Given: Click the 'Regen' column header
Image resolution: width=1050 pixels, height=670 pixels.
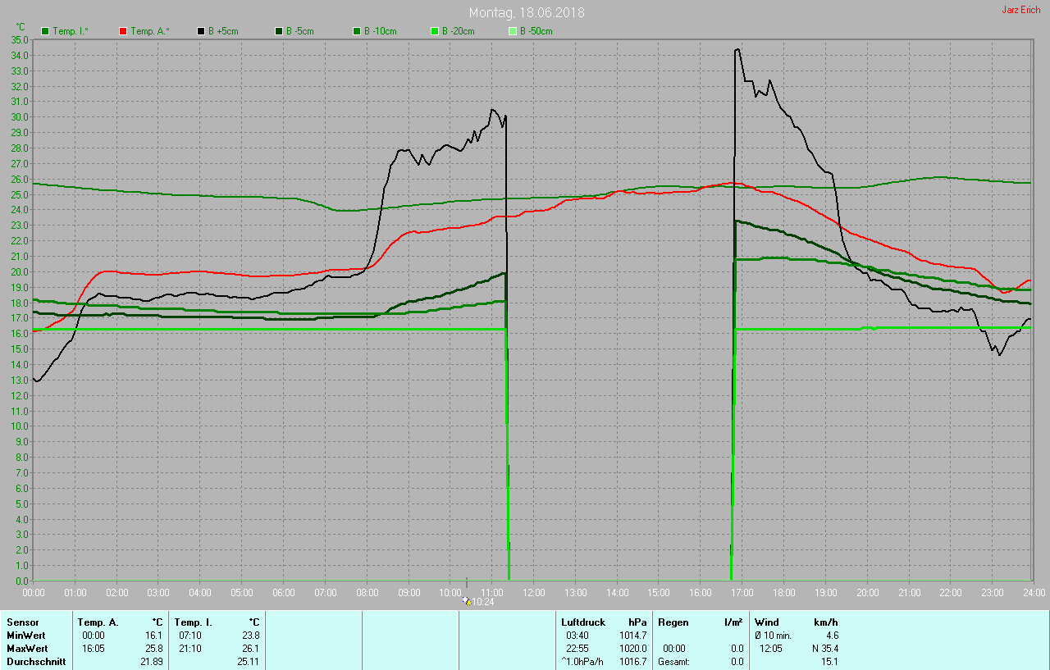Looking at the screenshot, I should [x=673, y=622].
